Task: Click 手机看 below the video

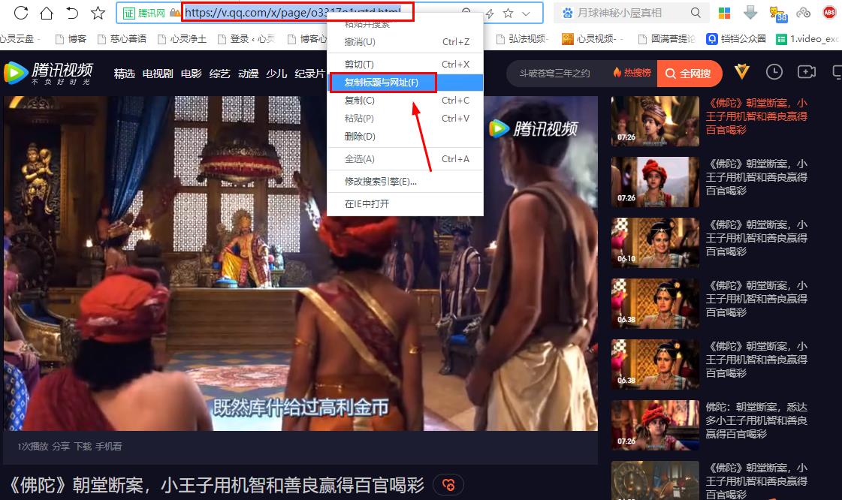Action: (108, 447)
